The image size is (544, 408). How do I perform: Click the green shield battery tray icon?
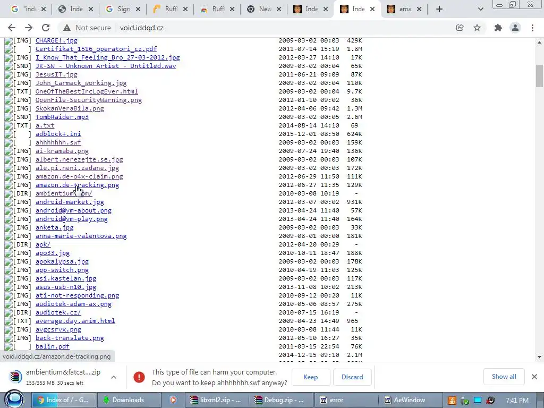465,401
